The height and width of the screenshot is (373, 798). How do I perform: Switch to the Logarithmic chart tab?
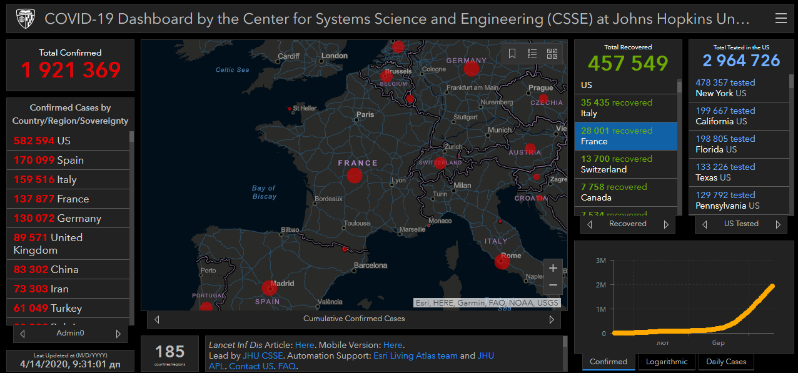click(x=667, y=362)
